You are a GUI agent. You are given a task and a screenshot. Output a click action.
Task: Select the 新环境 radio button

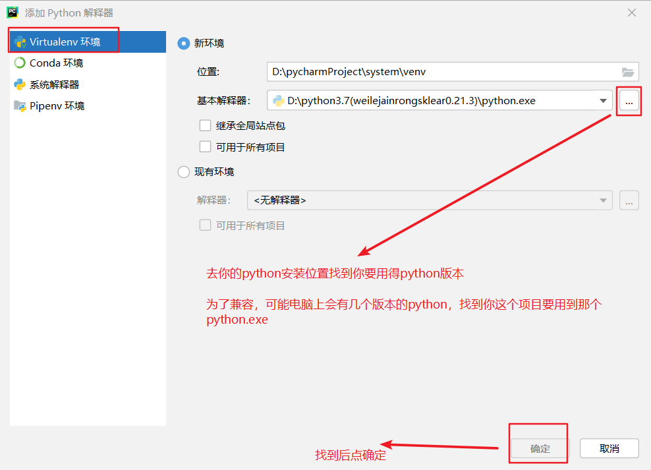click(x=184, y=44)
